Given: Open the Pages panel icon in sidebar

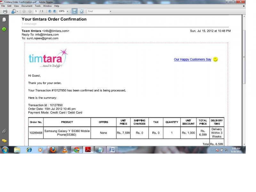Looking at the screenshot, I should pos(4,20).
